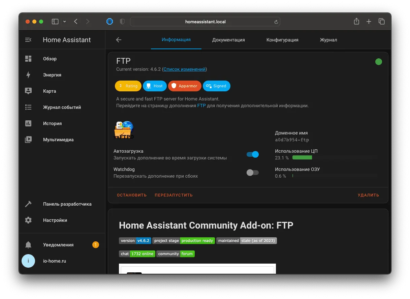
Task: Click Safari share icon
Action: pyautogui.click(x=356, y=21)
